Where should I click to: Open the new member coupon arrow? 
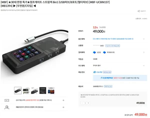click(63, 100)
